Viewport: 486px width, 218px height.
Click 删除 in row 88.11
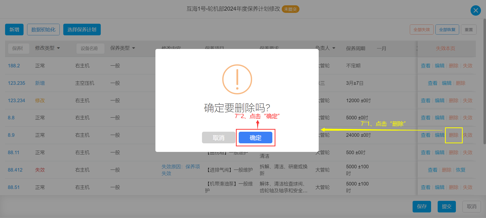click(454, 152)
